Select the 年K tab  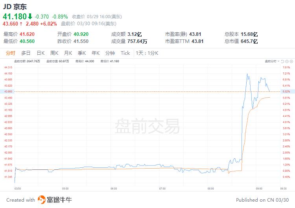point(96,53)
